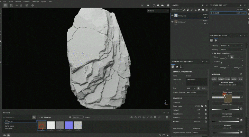Toggle symmetry mirror icon in top toolbar
The image size is (249, 137).
[x=17, y=6]
